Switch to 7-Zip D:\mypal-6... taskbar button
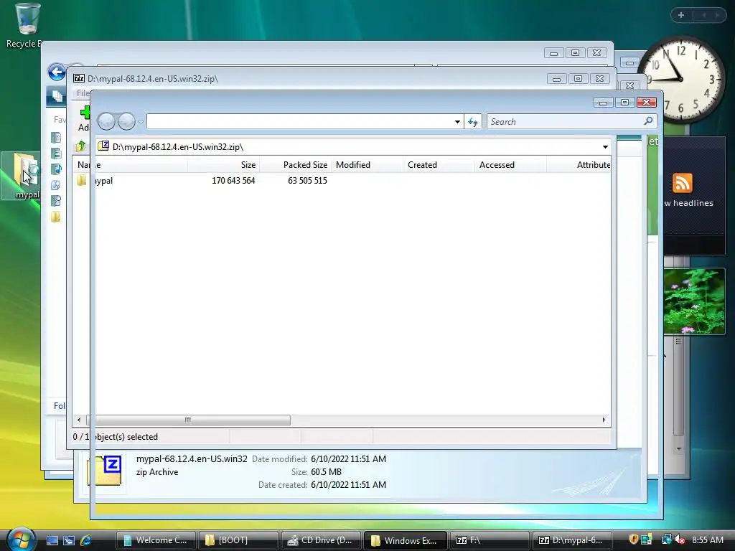The image size is (735, 551). (x=574, y=540)
